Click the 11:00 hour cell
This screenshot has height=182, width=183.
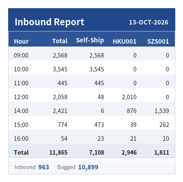(x=21, y=83)
